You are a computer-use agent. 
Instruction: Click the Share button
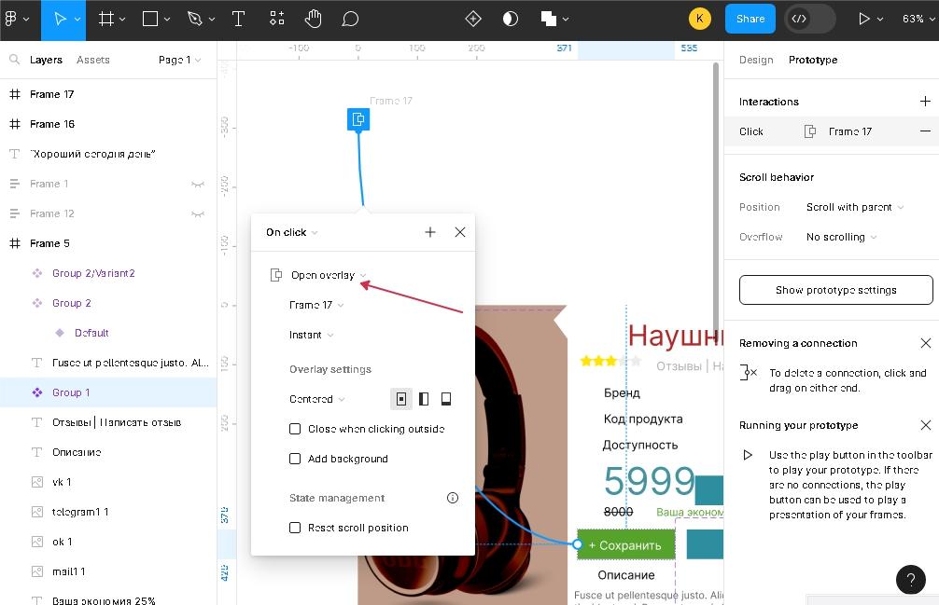pyautogui.click(x=750, y=19)
